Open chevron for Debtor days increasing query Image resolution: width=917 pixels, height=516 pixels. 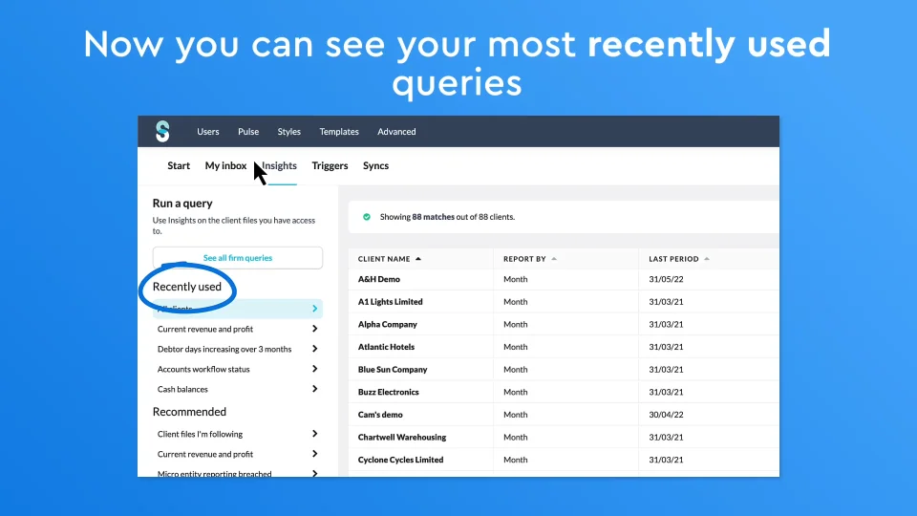coord(314,349)
